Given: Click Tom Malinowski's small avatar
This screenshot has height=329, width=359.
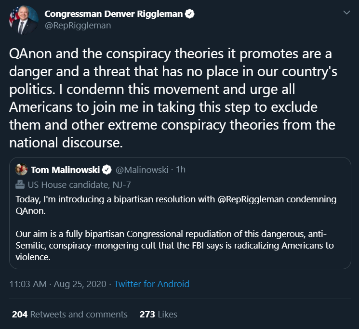Looking at the screenshot, I should [21, 170].
